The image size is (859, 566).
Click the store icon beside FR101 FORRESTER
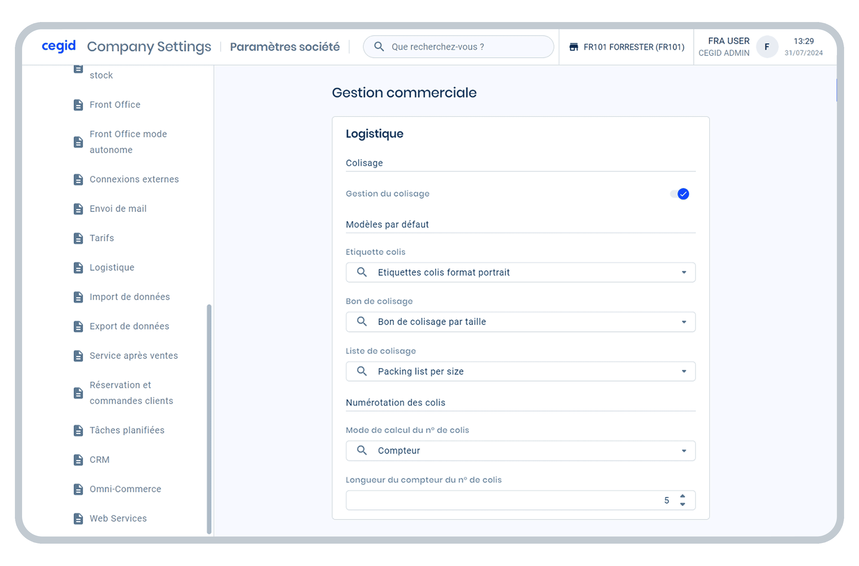coord(574,47)
